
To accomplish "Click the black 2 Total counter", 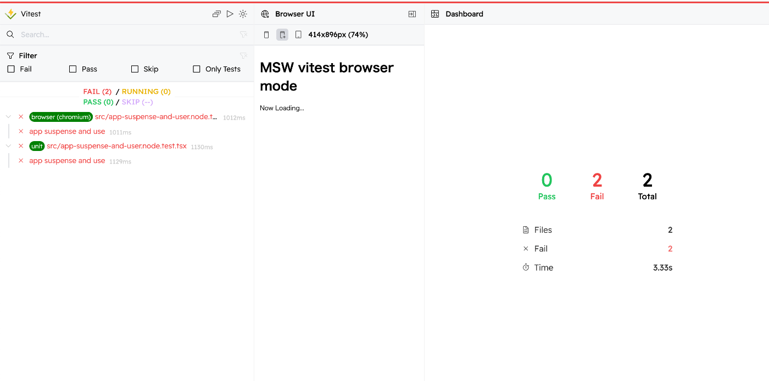I will tap(647, 186).
